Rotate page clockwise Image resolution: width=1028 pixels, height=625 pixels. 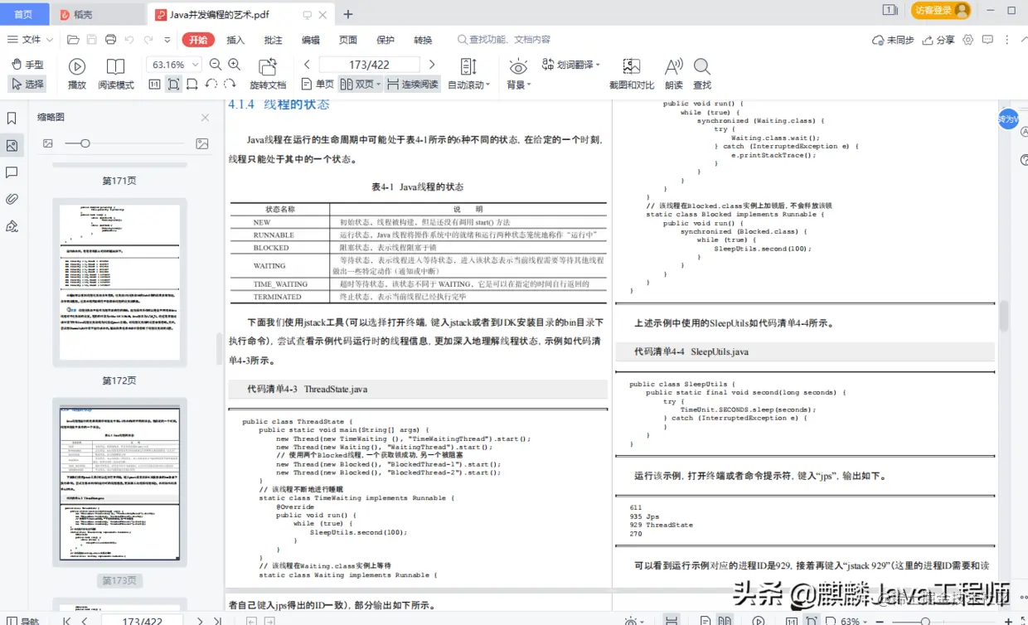click(229, 84)
